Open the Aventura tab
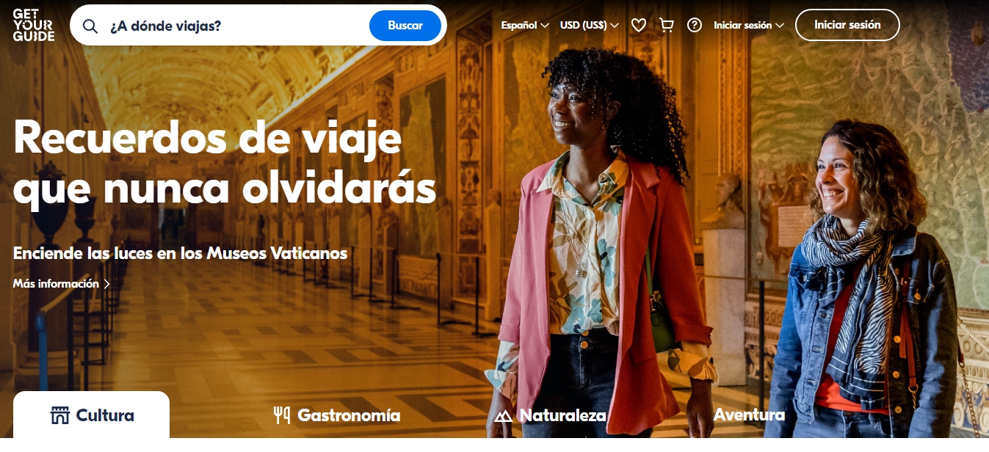 pyautogui.click(x=749, y=415)
